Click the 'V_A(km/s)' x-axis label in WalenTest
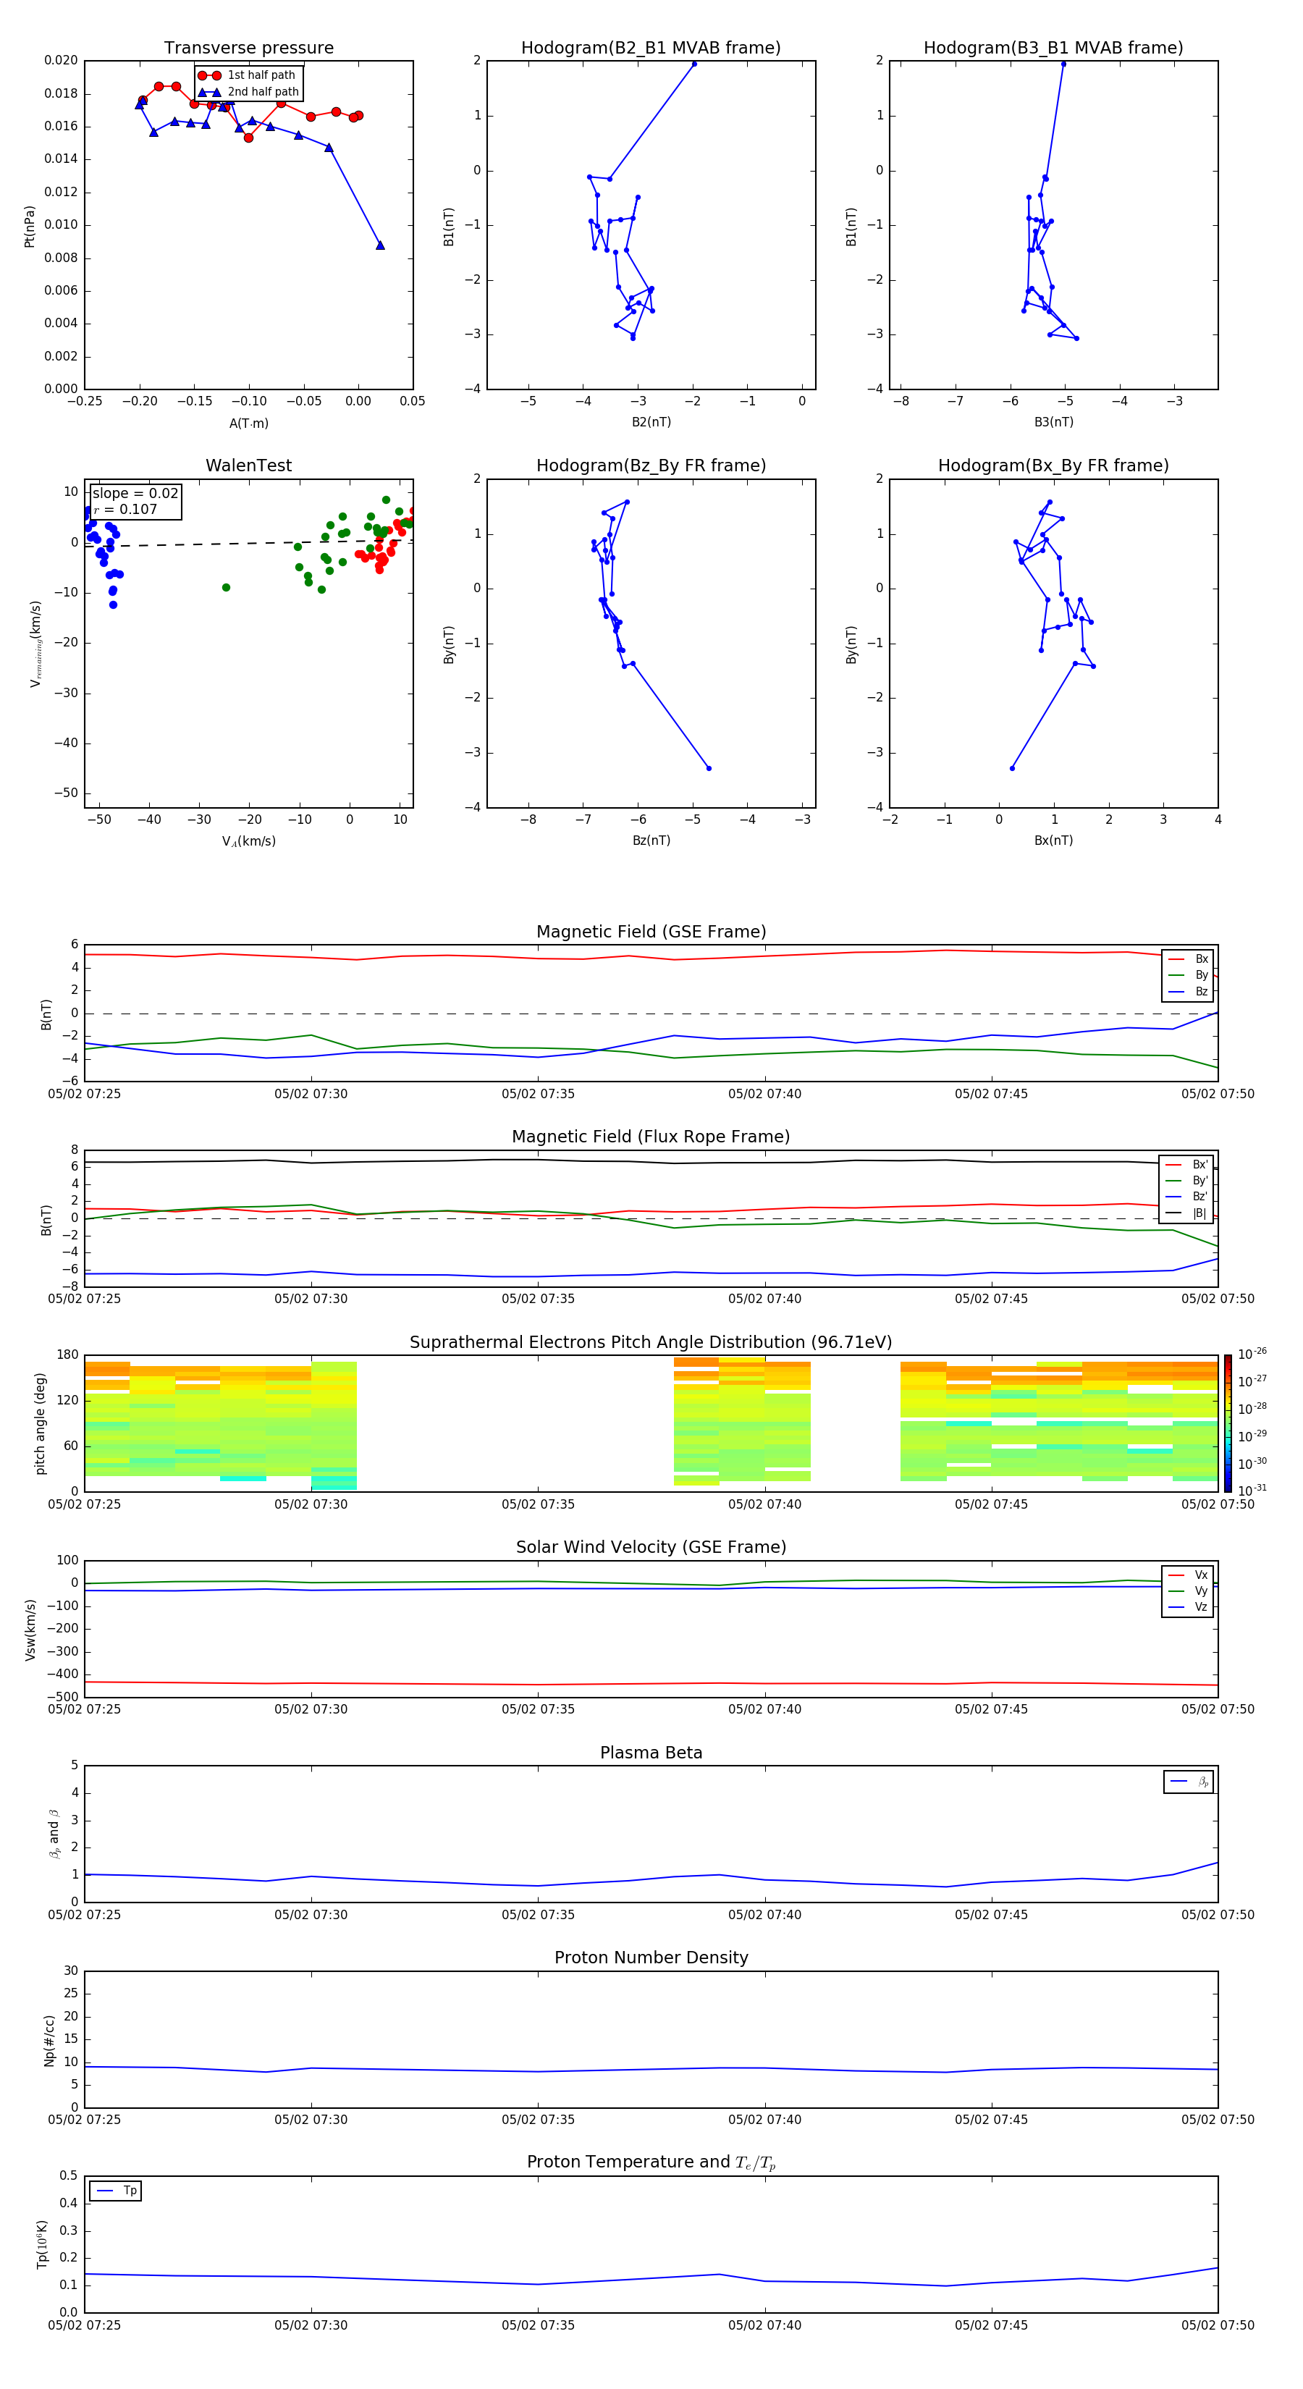Image resolution: width=1303 pixels, height=2389 pixels. coord(248,841)
